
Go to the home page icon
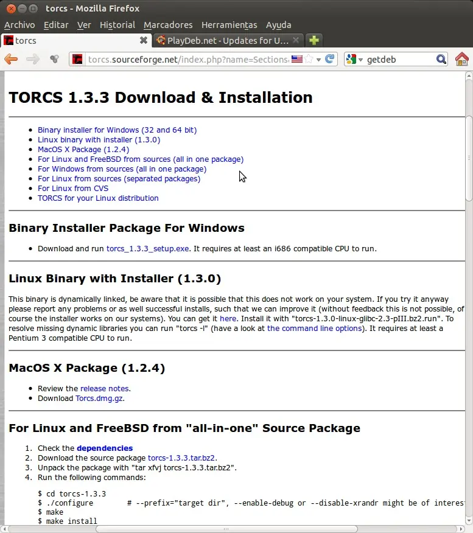[x=462, y=59]
